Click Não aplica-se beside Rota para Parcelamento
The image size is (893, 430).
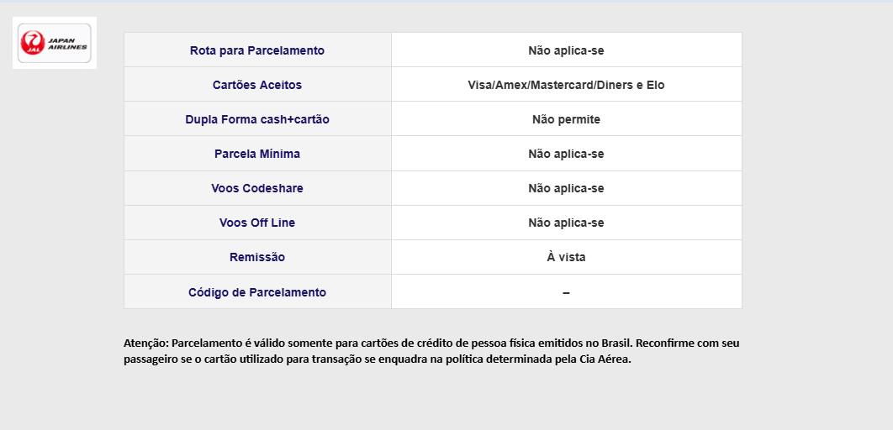click(566, 50)
